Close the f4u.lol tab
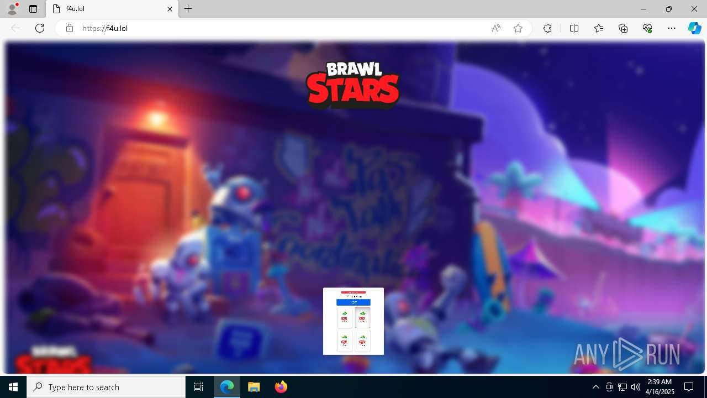 [x=170, y=9]
